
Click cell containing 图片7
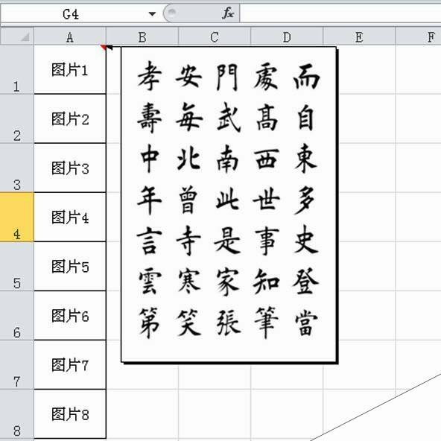coord(70,364)
